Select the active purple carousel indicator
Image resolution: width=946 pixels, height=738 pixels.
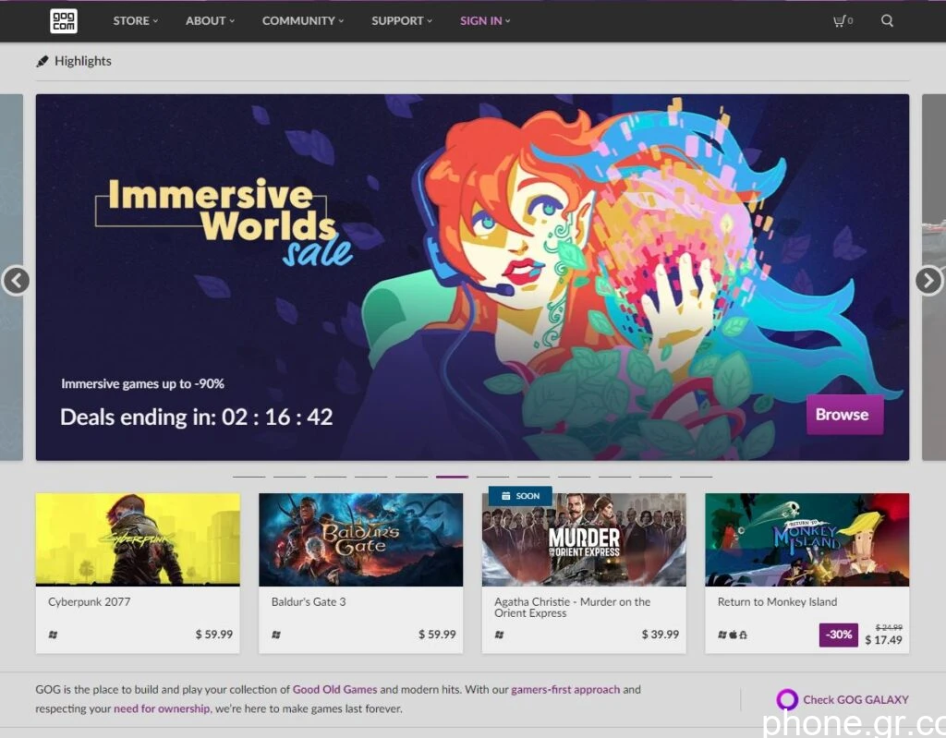click(x=452, y=477)
